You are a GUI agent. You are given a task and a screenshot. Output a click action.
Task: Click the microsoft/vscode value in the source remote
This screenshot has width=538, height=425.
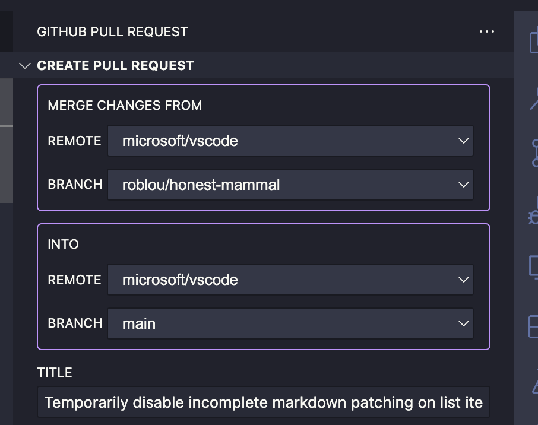pyautogui.click(x=179, y=141)
